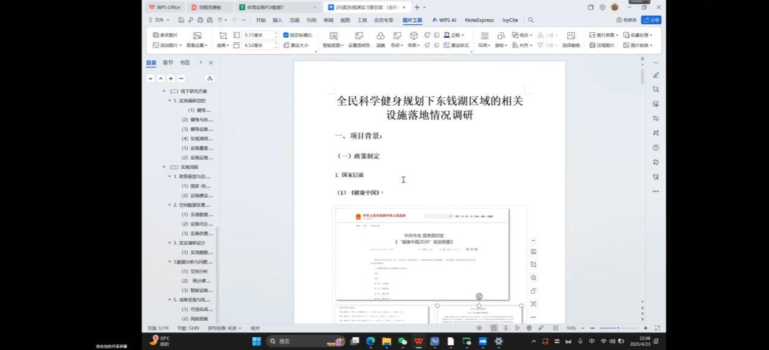
Task: Toggle the 锁定纵横比 lock aspect ratio checkbox
Action: pyautogui.click(x=286, y=35)
